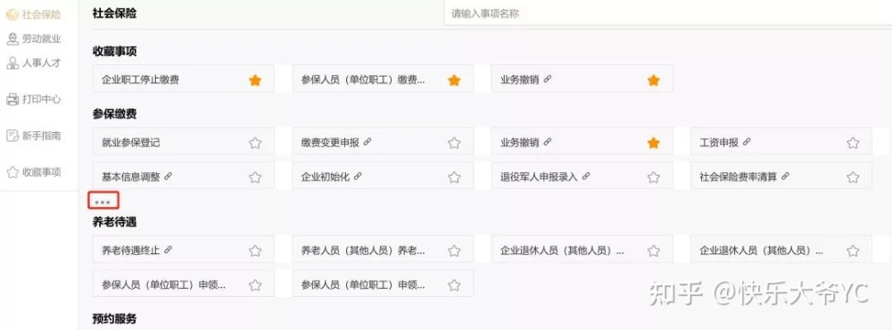Open 业务撤销 under 收藏事项
The image size is (892, 330).
(582, 79)
